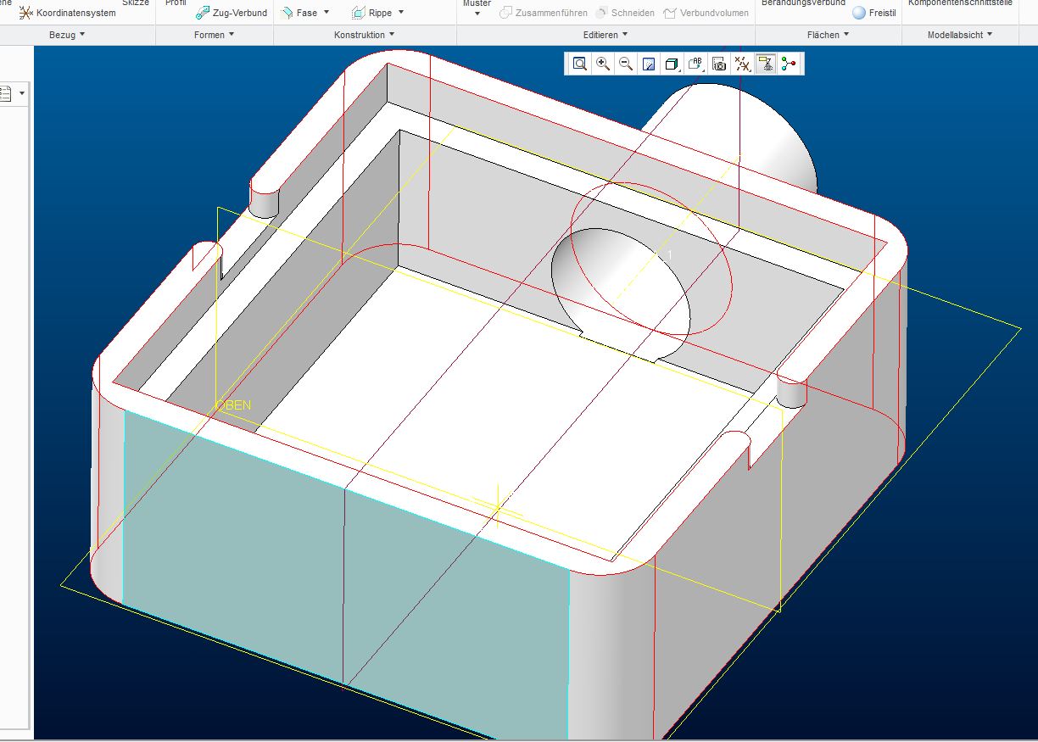Open the Editieren group menu
1038x742 pixels.
tap(605, 35)
